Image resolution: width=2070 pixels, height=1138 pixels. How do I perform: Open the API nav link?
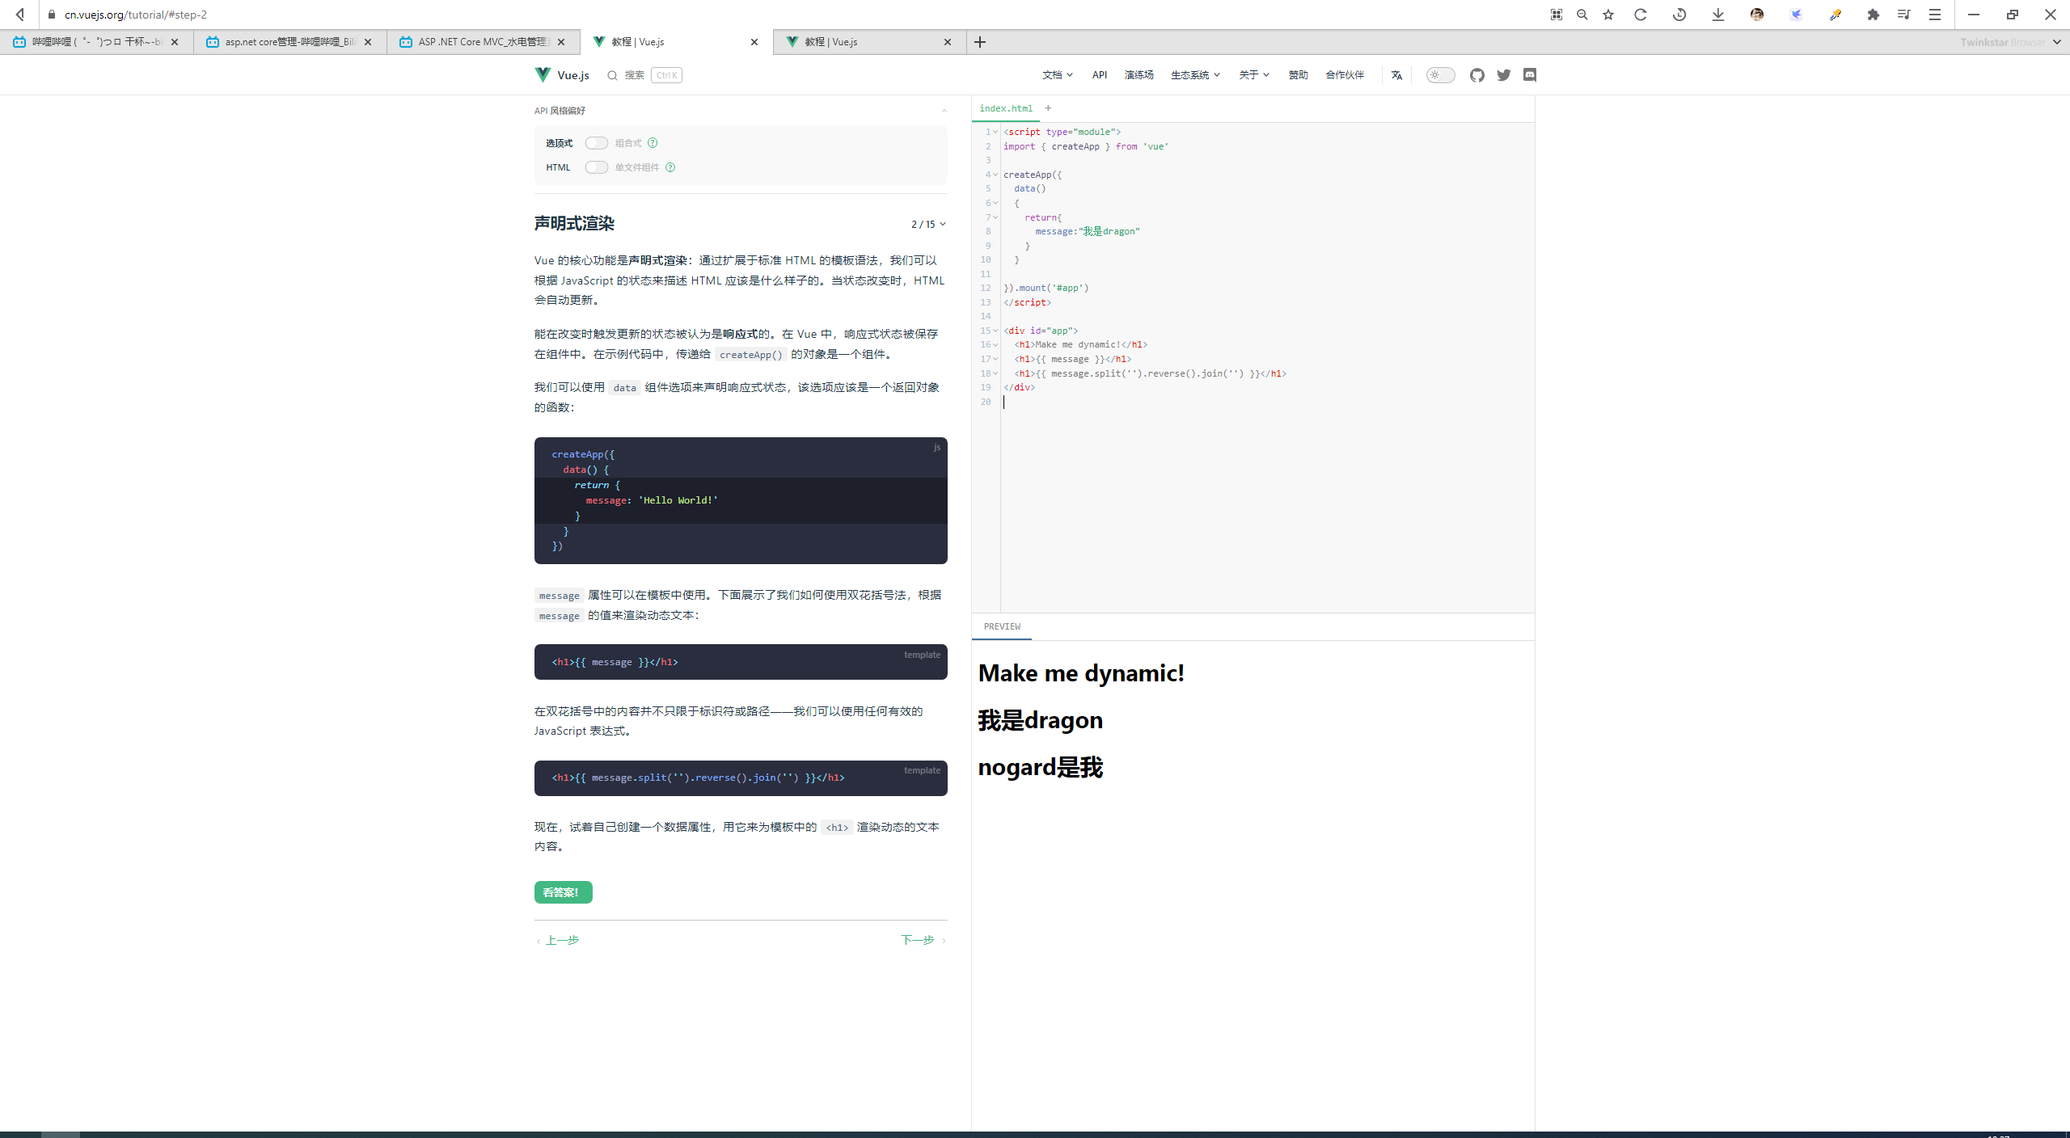point(1100,75)
